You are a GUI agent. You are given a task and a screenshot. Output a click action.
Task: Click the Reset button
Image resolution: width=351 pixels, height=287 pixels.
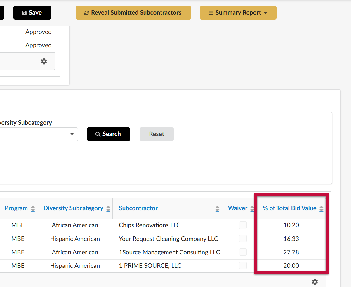pos(157,134)
